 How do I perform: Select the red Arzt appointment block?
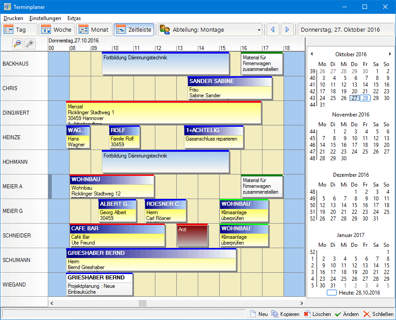(192, 236)
